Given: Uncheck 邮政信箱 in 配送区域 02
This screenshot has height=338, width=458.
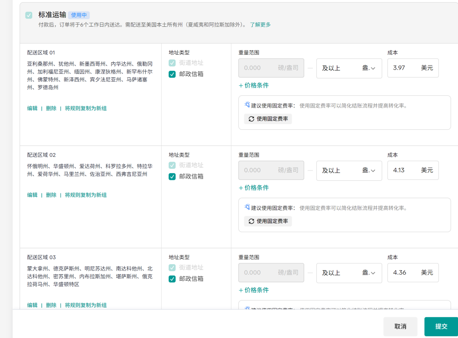Looking at the screenshot, I should click(x=172, y=176).
